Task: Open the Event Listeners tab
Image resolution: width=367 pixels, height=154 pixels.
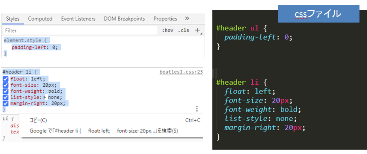Action: (78, 19)
